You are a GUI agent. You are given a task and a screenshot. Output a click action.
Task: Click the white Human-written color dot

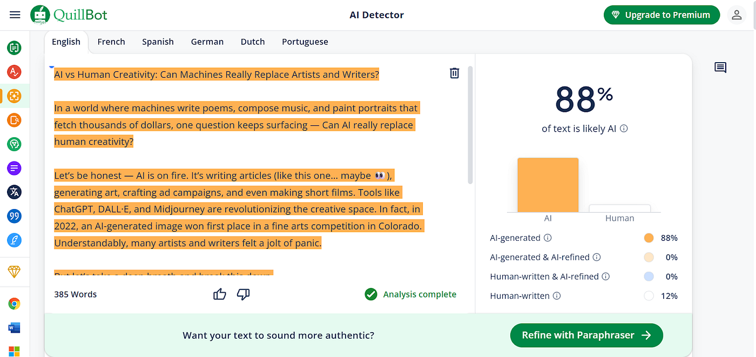click(x=649, y=296)
